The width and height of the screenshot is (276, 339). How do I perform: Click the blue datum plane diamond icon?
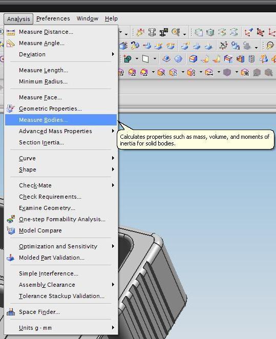click(166, 59)
